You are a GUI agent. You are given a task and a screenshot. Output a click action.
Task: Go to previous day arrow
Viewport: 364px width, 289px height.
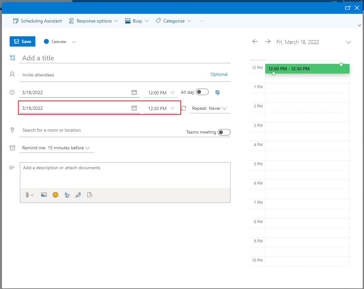tap(255, 42)
